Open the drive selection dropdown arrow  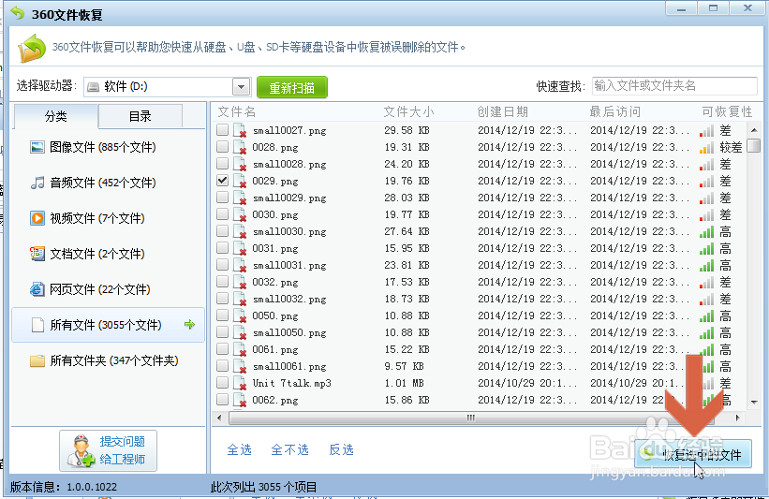coord(241,87)
